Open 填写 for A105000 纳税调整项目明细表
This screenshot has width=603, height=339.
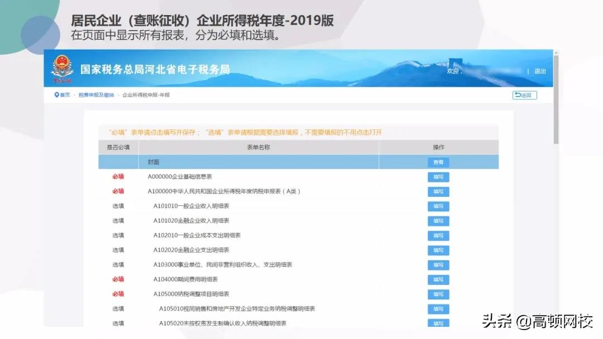click(438, 294)
